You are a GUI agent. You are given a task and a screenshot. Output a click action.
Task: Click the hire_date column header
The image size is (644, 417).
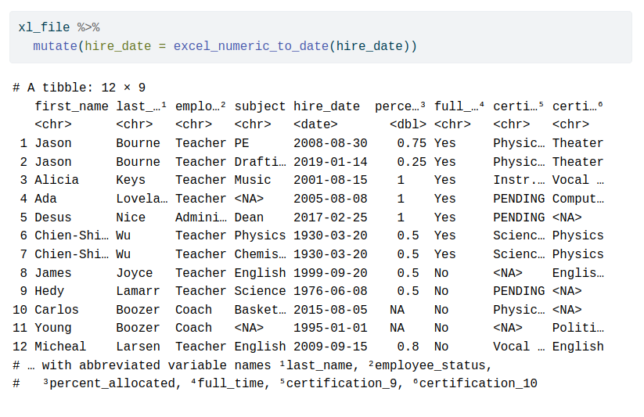(326, 106)
